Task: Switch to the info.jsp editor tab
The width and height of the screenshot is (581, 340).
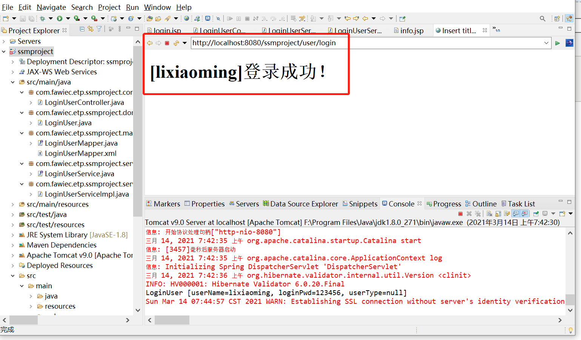Action: (409, 31)
